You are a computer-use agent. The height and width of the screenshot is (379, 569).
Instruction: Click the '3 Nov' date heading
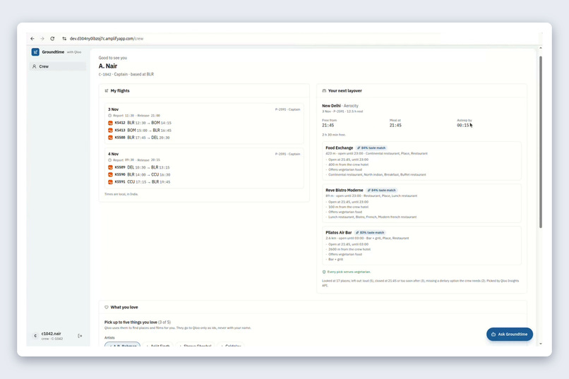[113, 109]
